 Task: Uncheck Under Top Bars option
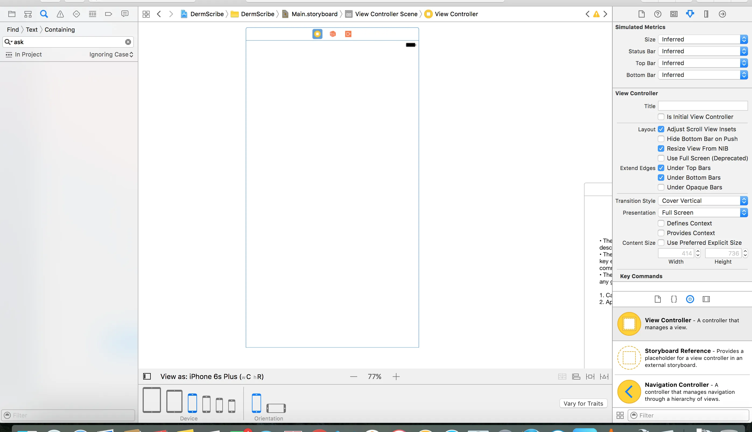(661, 168)
